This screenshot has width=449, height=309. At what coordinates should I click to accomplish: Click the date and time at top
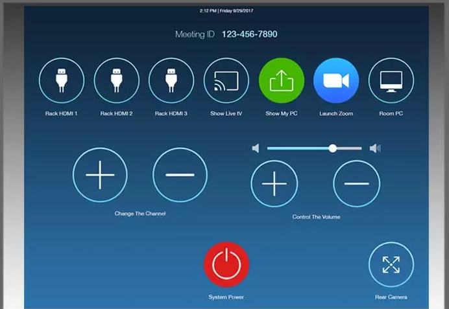point(226,11)
